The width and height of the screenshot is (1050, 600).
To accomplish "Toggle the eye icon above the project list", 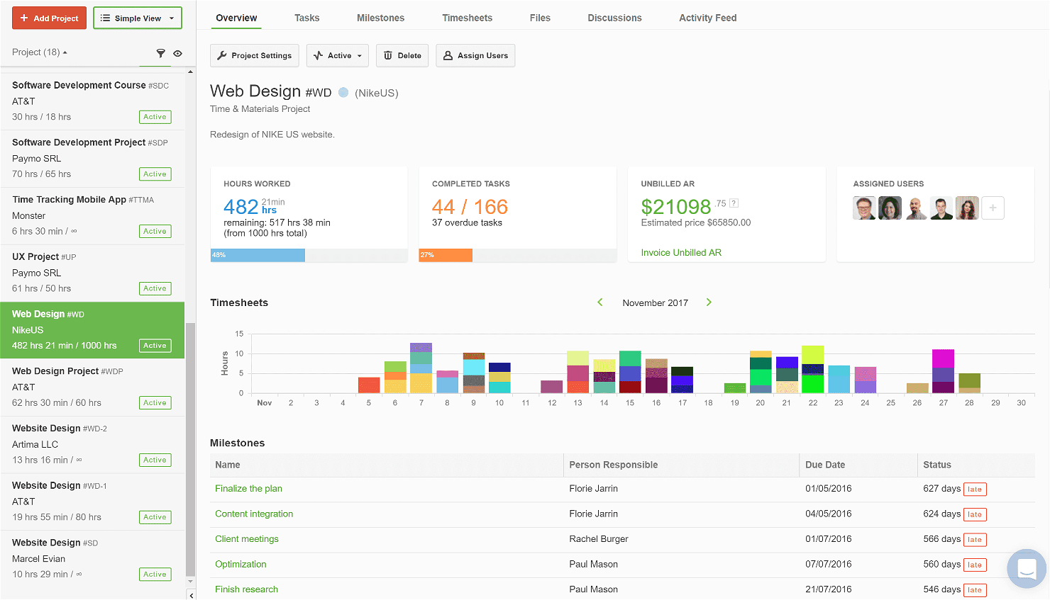I will point(177,52).
